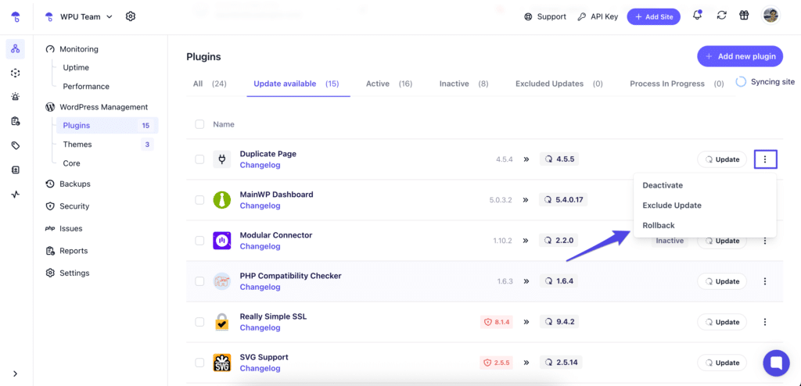Open Monitoring in the sidebar

coord(71,49)
